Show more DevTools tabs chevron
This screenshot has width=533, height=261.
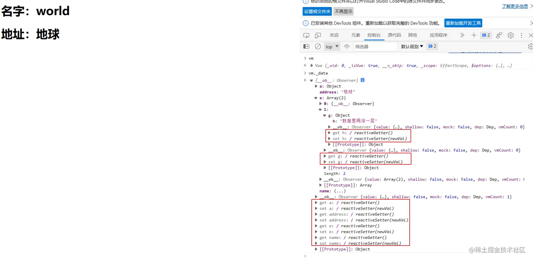462,35
